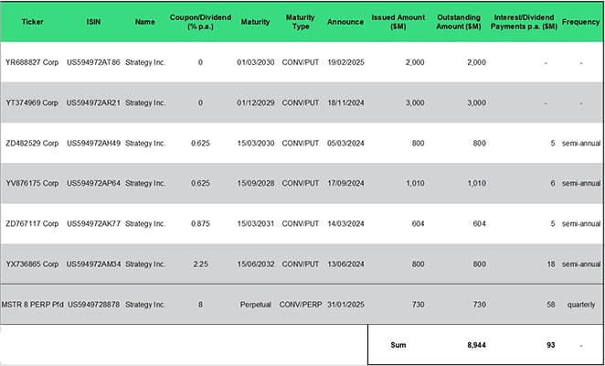605x366 pixels.
Task: Click the Maturity column header
Action: pos(255,22)
